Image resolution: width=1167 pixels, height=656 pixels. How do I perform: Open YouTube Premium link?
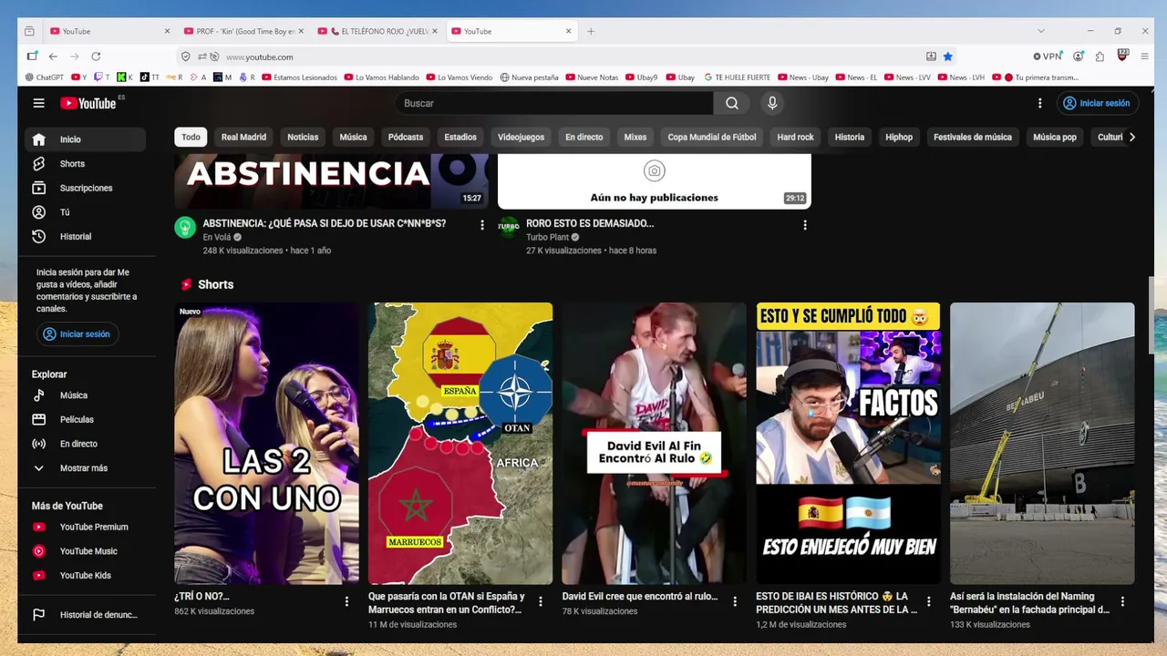(x=85, y=527)
